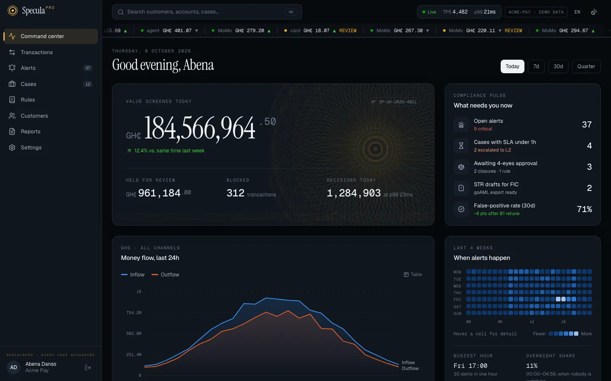Click the card GH₵ 18.07 REVIEW ticker item
The height and width of the screenshot is (381, 611).
(x=320, y=30)
